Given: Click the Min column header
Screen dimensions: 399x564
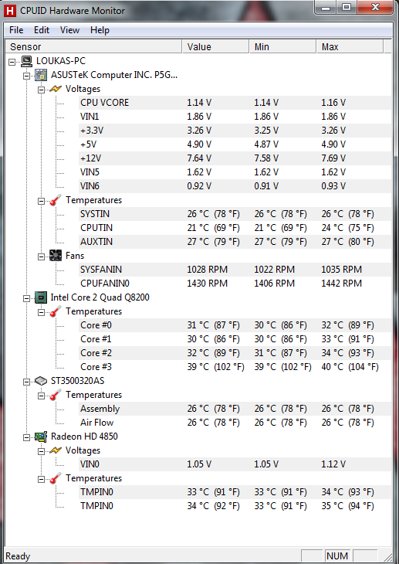Looking at the screenshot, I should coord(283,47).
